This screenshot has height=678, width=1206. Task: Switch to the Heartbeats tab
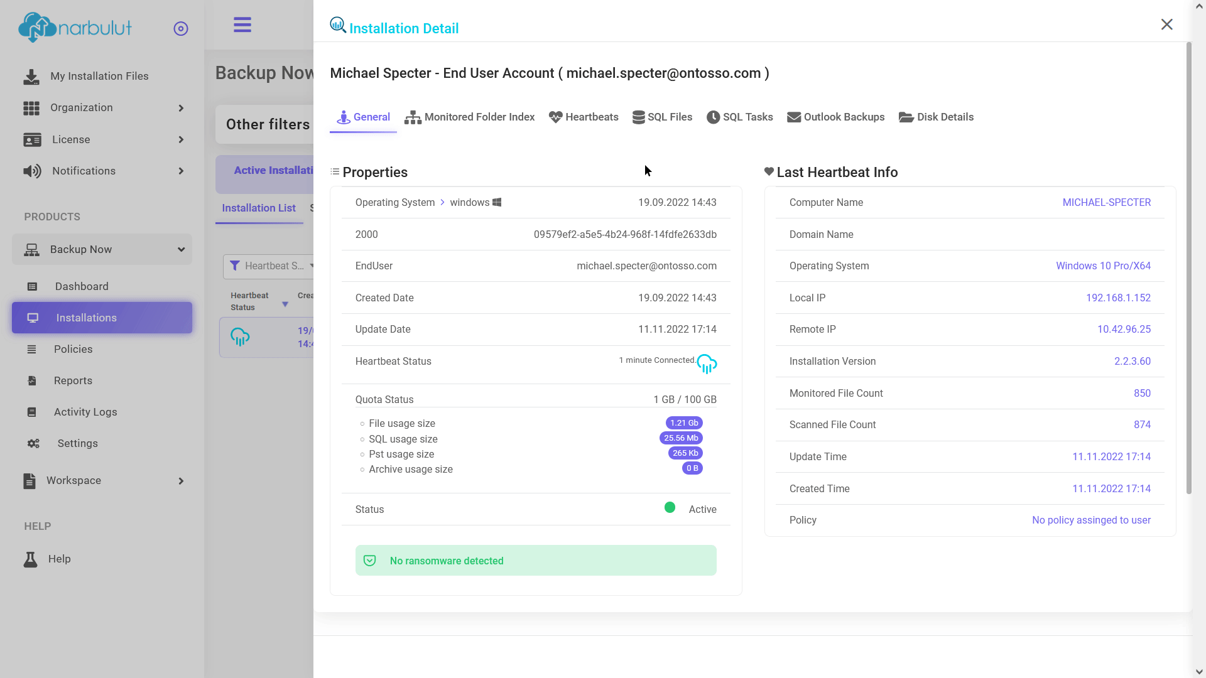tap(584, 117)
